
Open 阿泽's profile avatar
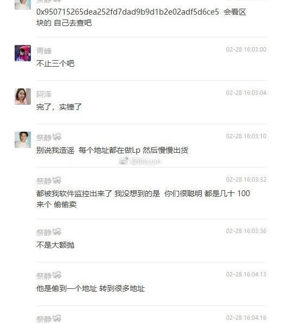23,96
